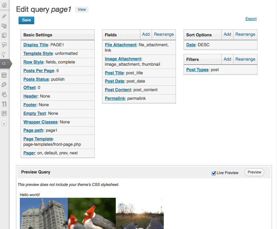Click the blue Save button

26,20
